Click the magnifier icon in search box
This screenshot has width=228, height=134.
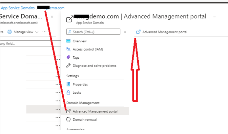(x=70, y=32)
